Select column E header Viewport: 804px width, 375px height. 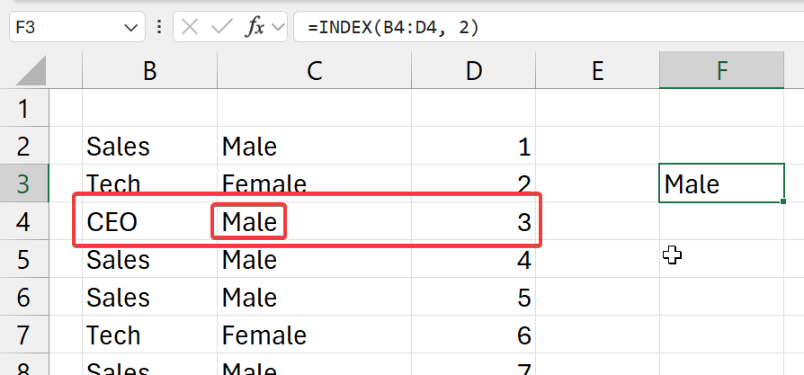(597, 72)
